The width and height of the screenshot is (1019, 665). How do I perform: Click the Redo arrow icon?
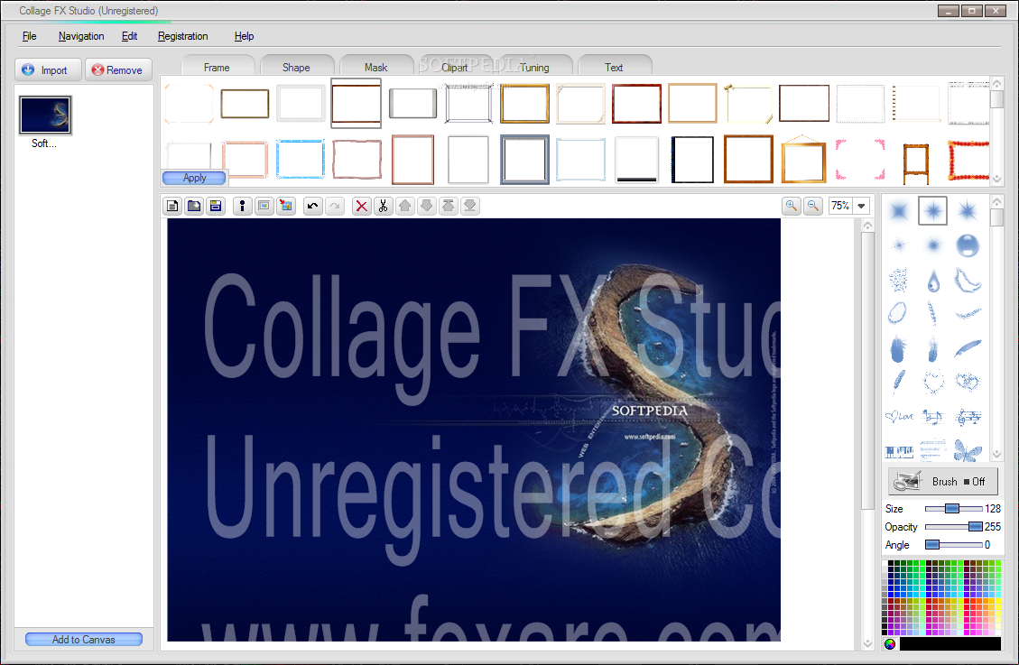click(x=335, y=206)
